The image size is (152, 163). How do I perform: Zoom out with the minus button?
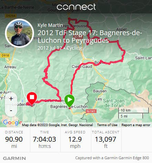coord(11,111)
